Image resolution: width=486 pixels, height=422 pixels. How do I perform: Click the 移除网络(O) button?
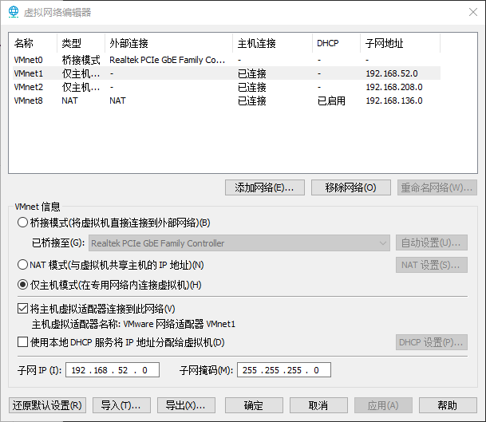click(351, 187)
